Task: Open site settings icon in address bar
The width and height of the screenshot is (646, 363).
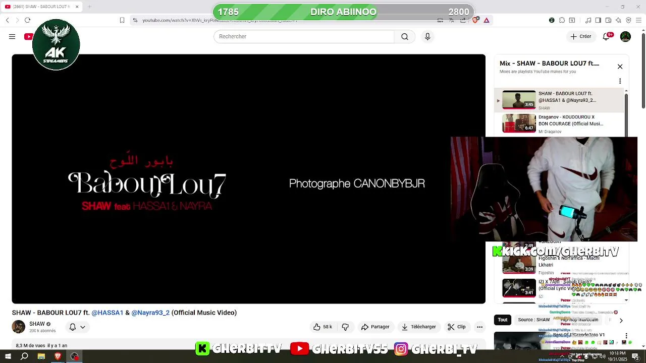Action: point(135,20)
